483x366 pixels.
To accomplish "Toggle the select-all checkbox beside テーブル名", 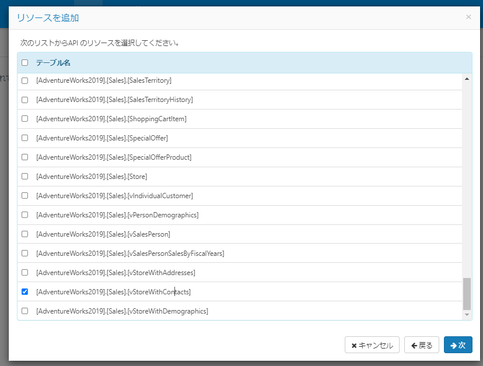I will [x=24, y=63].
